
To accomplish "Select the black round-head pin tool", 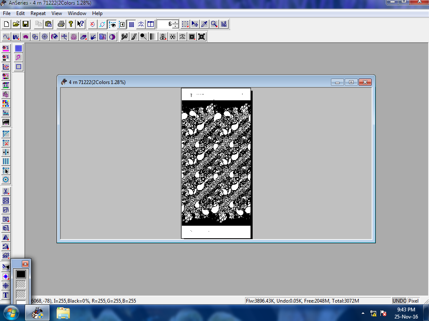I will click(143, 37).
